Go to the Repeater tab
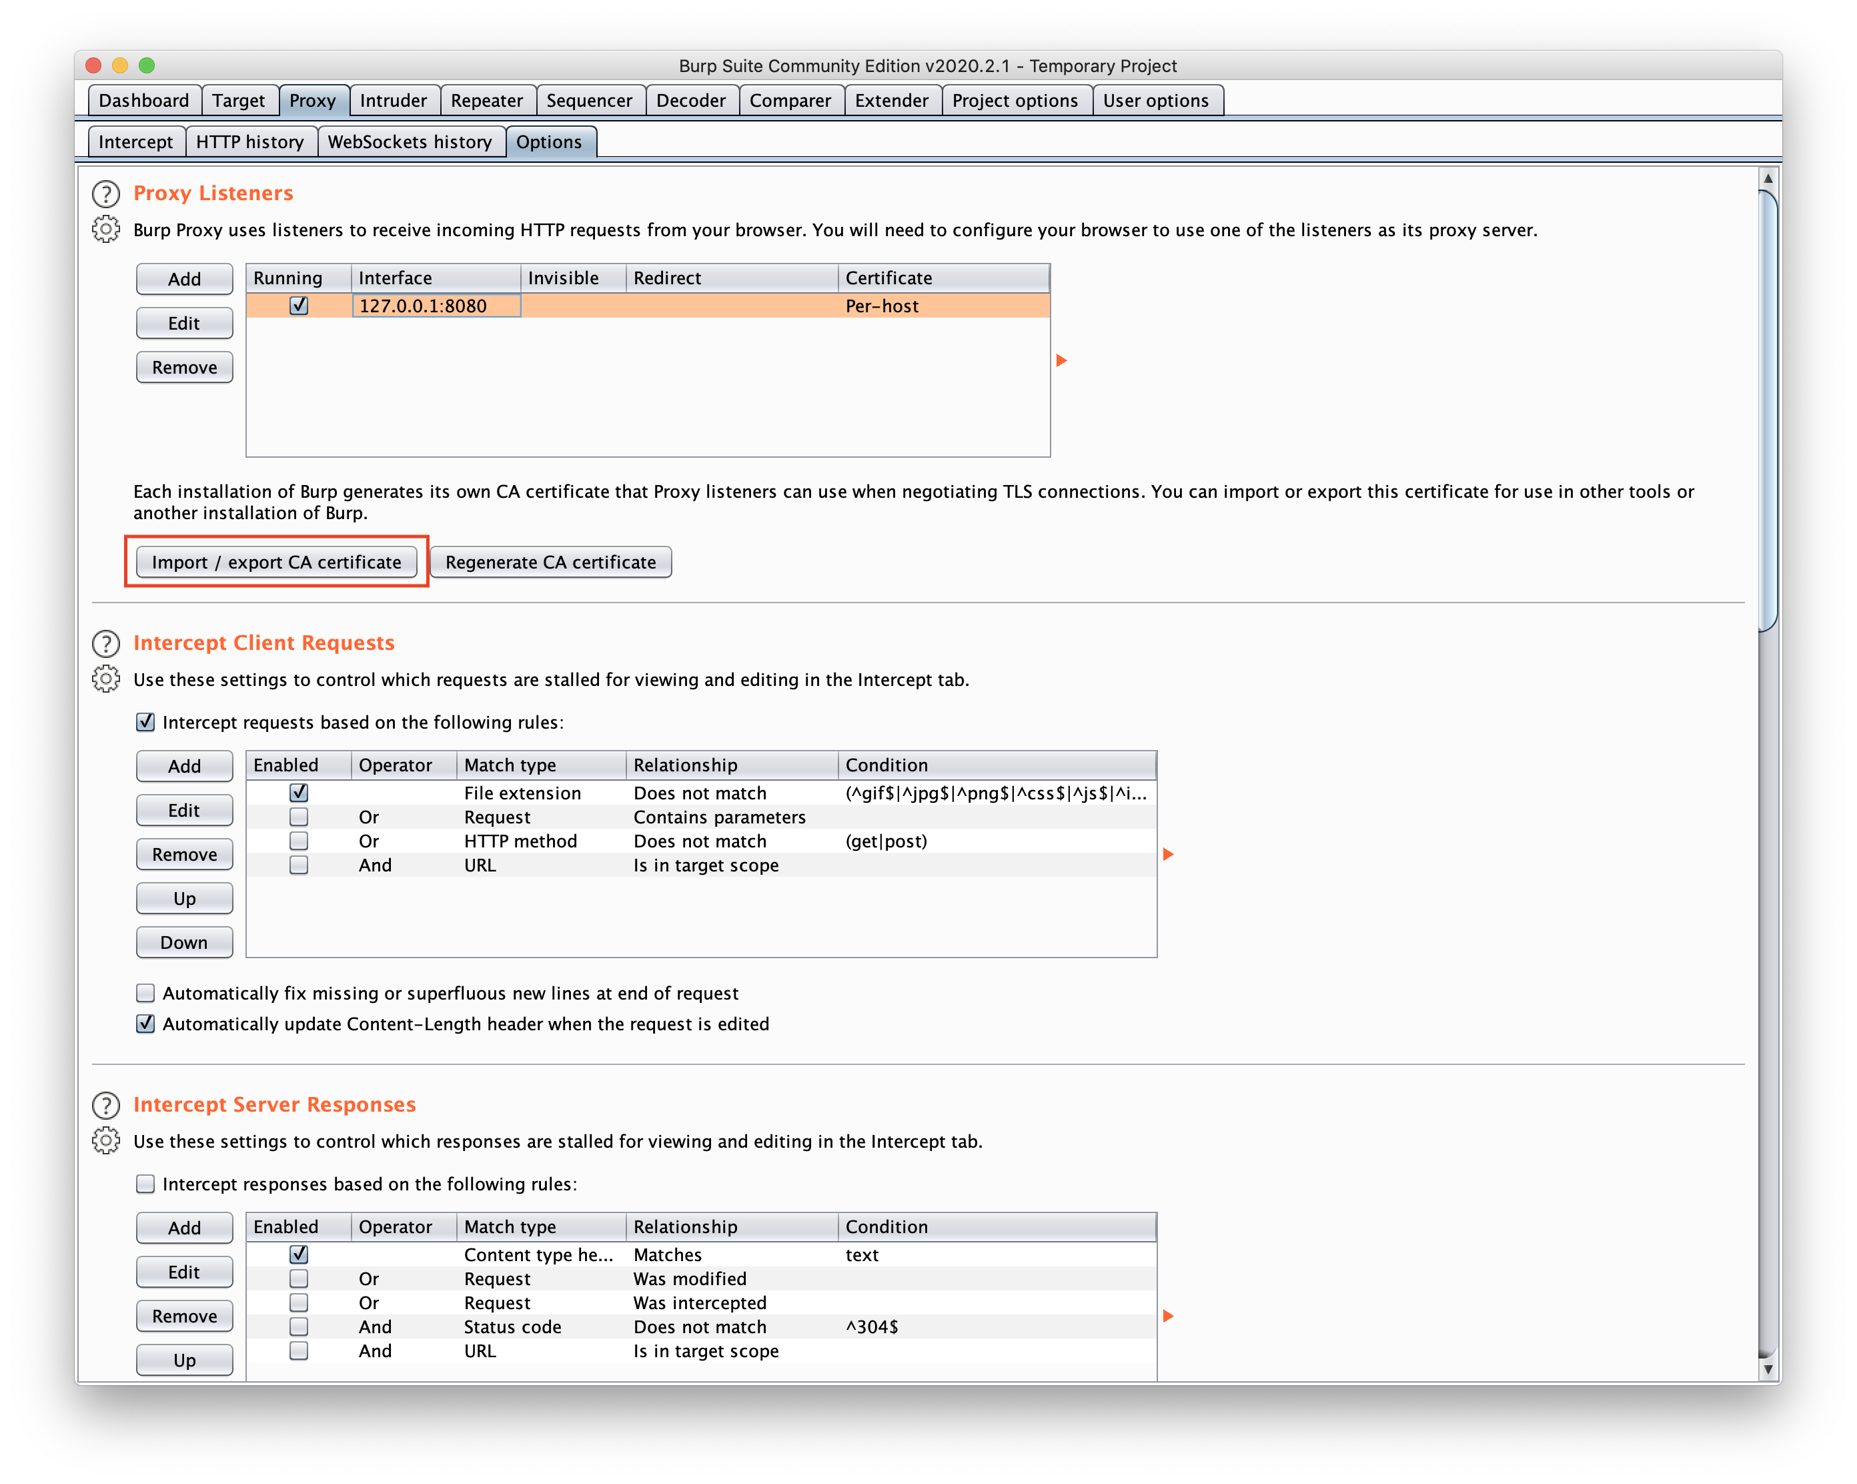This screenshot has width=1857, height=1484. (x=487, y=100)
